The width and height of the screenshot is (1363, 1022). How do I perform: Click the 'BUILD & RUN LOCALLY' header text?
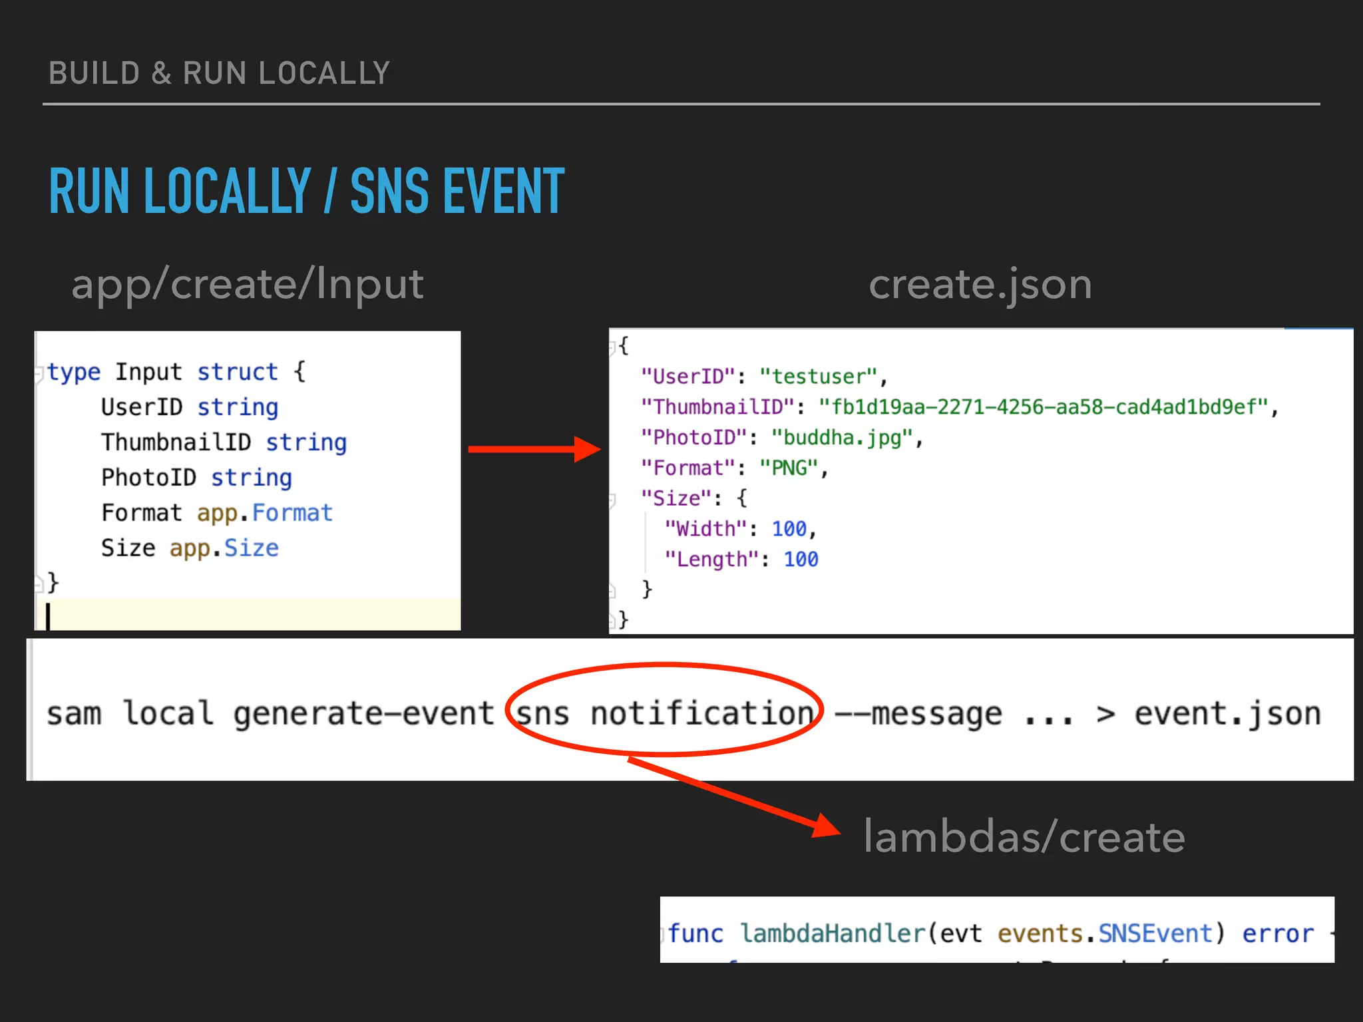219,73
